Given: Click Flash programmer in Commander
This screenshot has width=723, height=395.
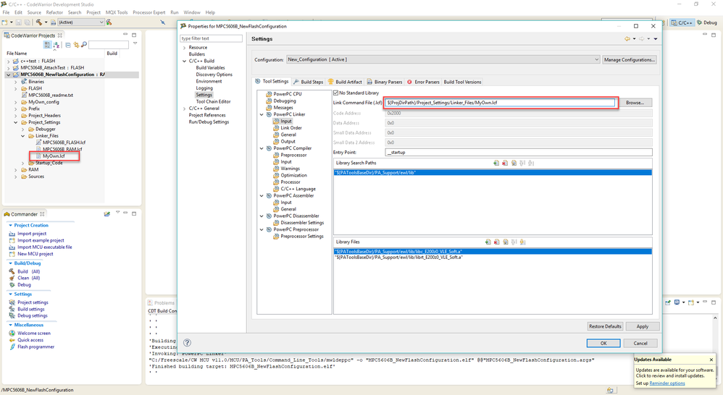Looking at the screenshot, I should click(x=36, y=347).
